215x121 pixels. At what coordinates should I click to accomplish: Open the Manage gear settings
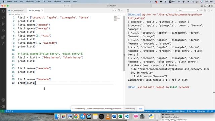[3, 106]
